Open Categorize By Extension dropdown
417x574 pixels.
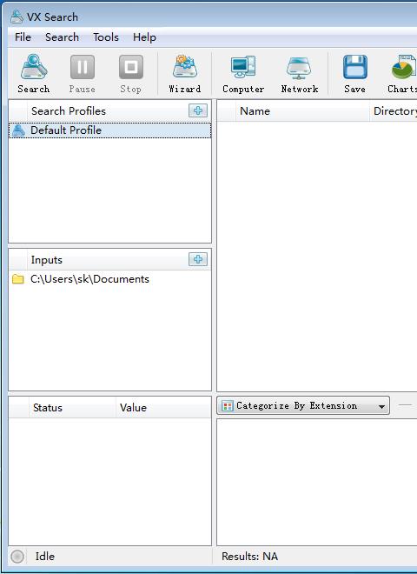(303, 406)
